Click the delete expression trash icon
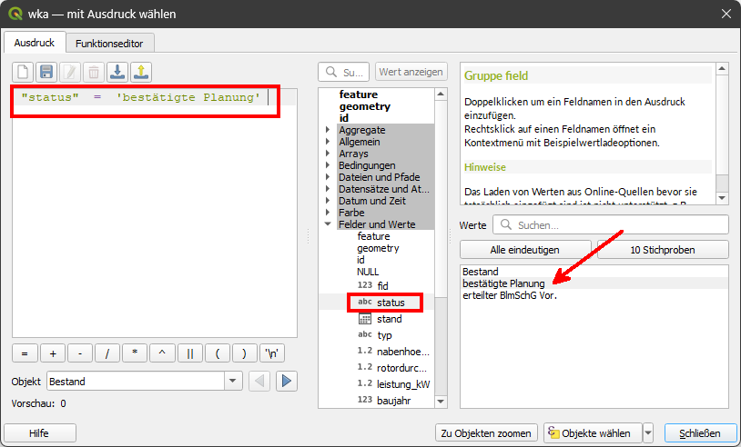Screen dimensions: 741x447 94,72
